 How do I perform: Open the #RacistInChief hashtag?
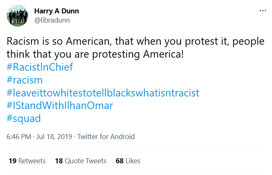click(40, 67)
